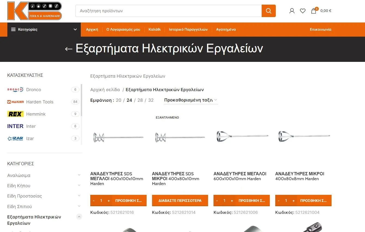This screenshot has width=365, height=232.
Task: Collapse the Εξαρτήματα Ηλεκτρικών Εργαλείων category
Action: pos(79,217)
